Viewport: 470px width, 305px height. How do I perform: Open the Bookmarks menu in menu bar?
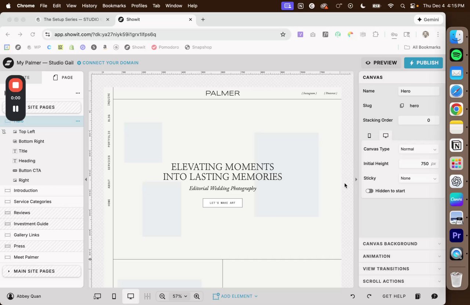click(x=114, y=6)
